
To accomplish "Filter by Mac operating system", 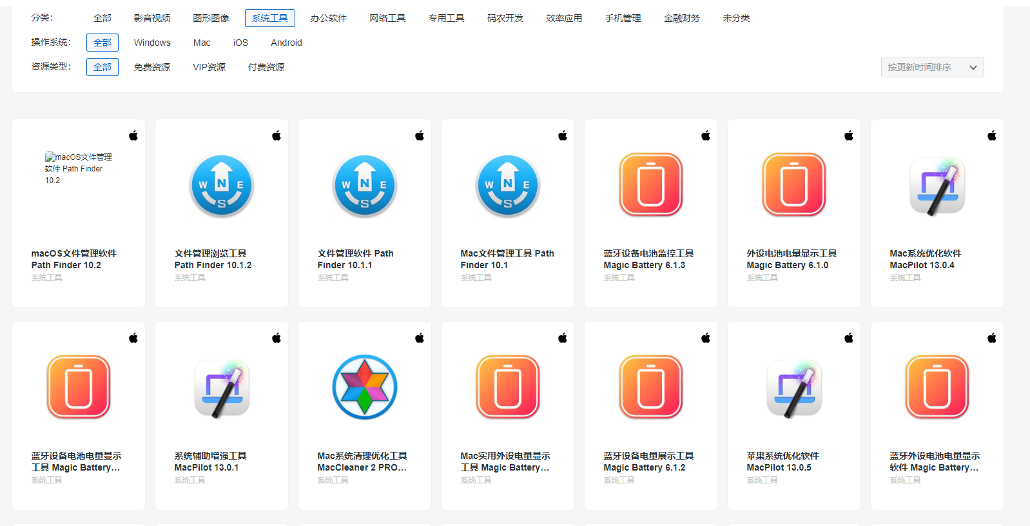I will (202, 43).
